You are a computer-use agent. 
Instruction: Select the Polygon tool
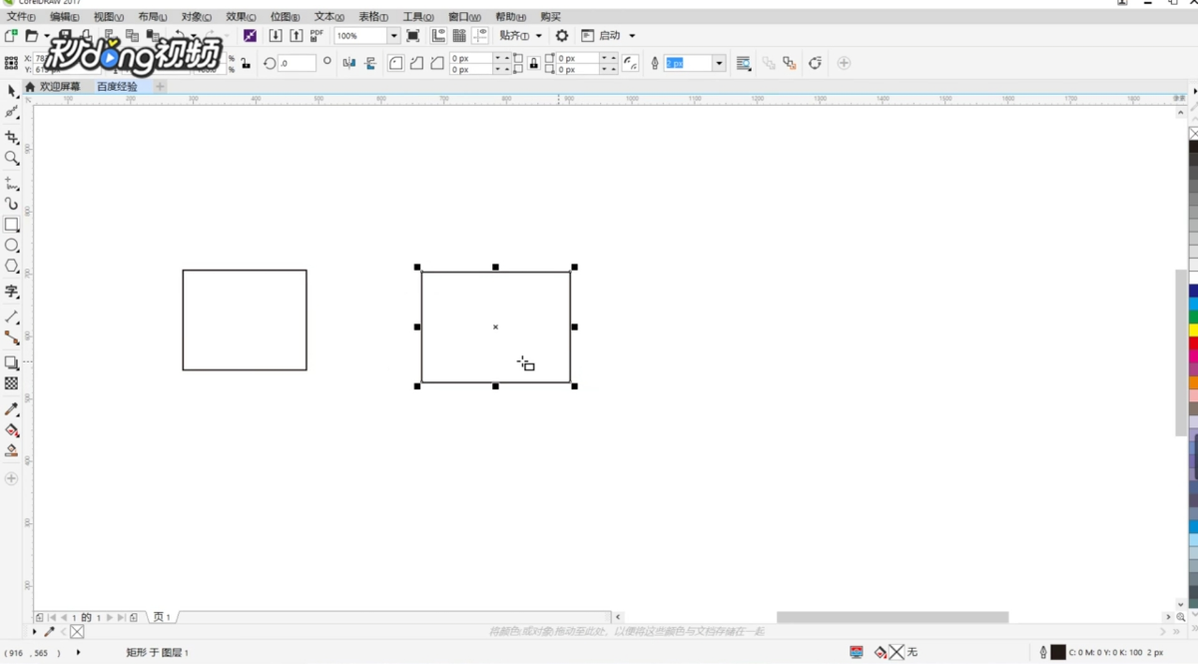pos(11,266)
